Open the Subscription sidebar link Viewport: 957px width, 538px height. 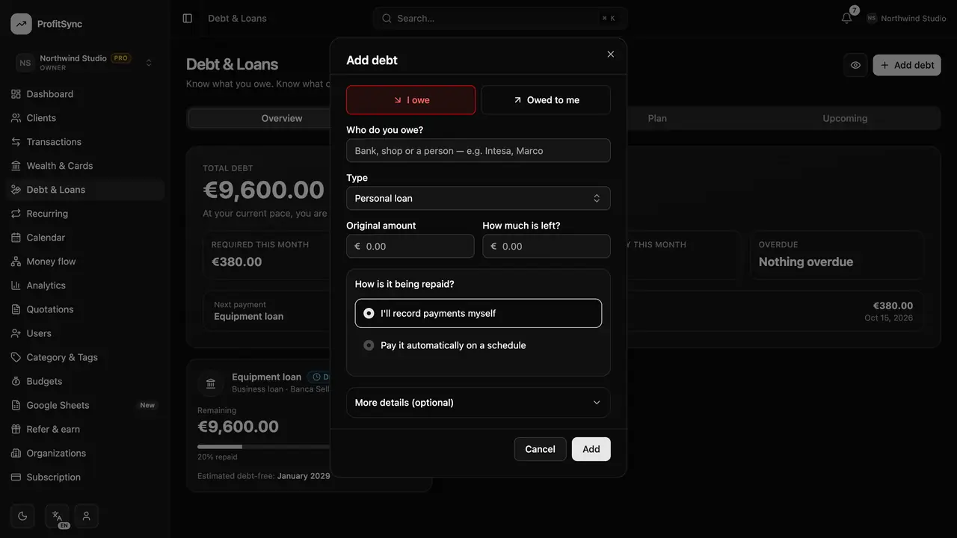[x=84, y=477]
